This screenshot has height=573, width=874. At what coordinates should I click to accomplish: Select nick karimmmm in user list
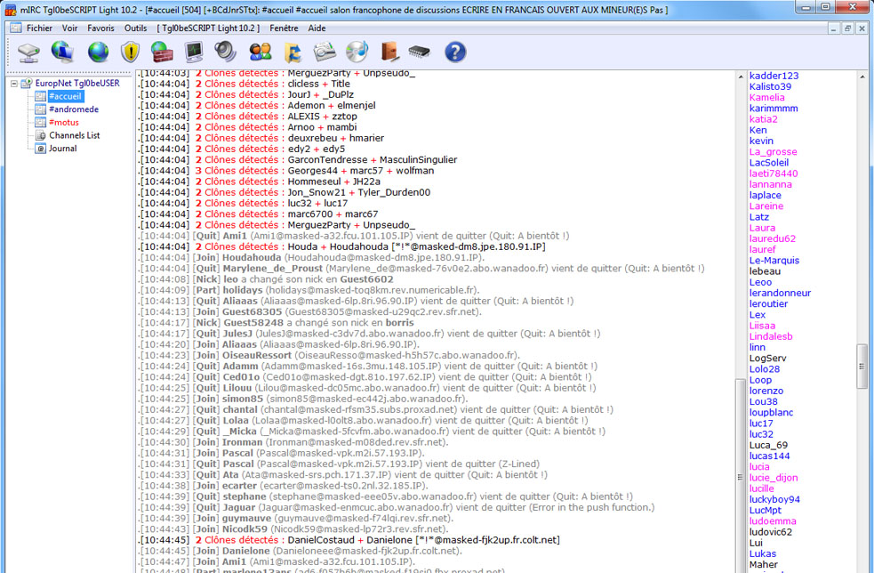pyautogui.click(x=774, y=109)
